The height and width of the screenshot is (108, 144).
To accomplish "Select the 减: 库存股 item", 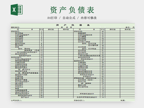I will click(86, 83).
